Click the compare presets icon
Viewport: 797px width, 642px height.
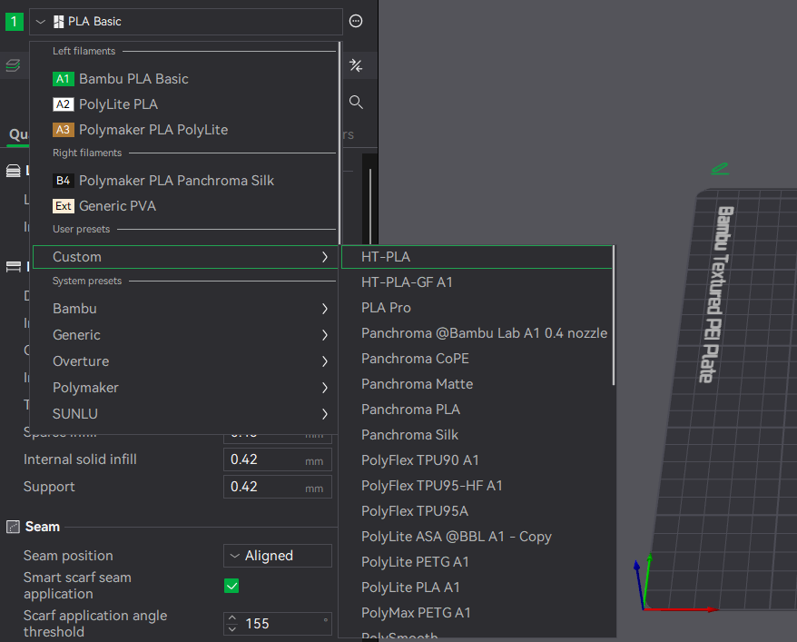click(x=356, y=65)
